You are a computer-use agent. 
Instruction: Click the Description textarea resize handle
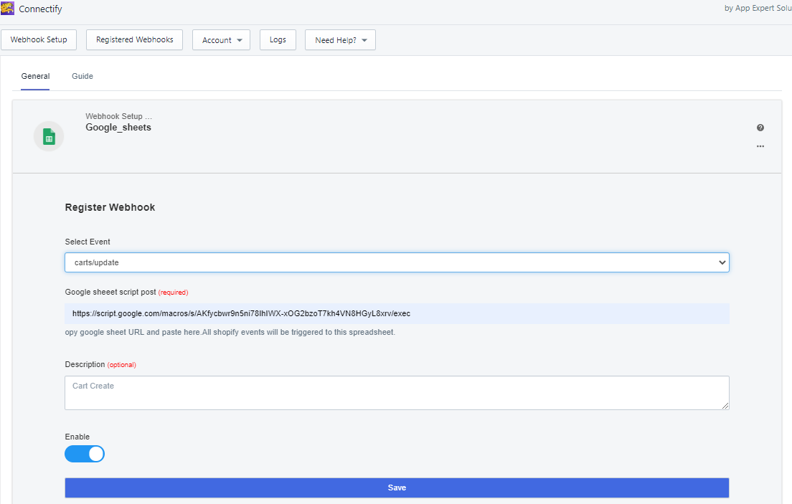(x=725, y=406)
